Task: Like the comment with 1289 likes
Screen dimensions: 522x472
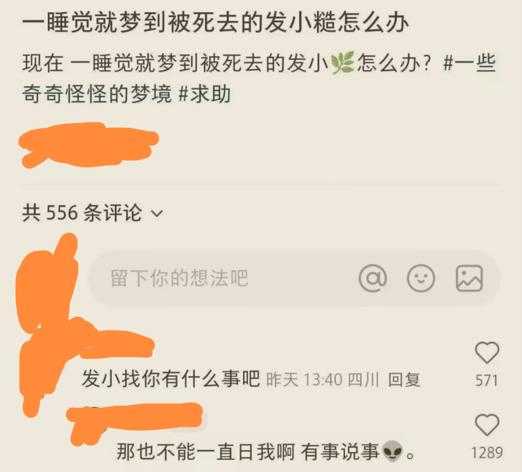Action: coord(487,425)
